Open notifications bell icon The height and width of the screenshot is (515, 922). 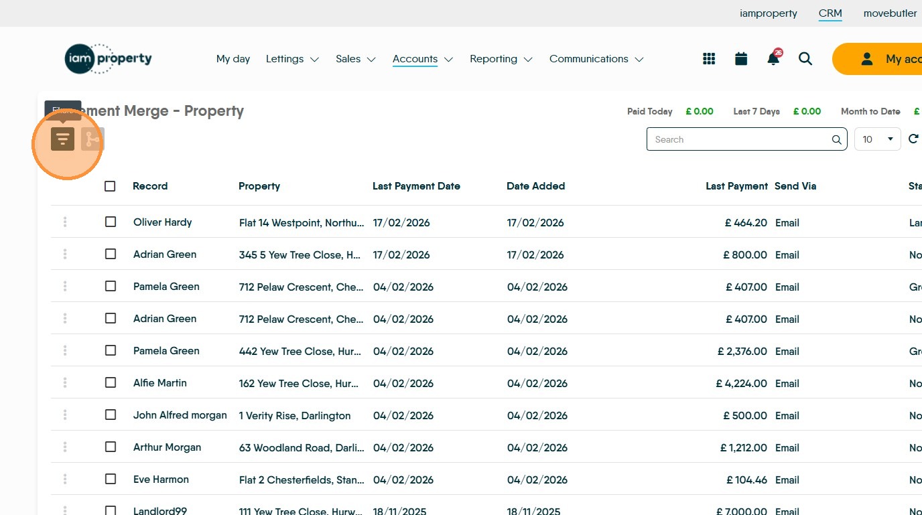773,59
